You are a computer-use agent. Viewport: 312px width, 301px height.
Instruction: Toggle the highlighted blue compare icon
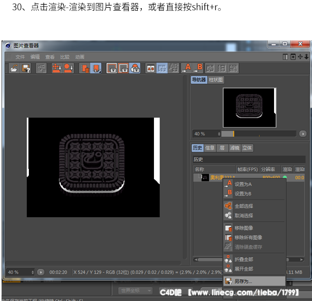point(162,68)
